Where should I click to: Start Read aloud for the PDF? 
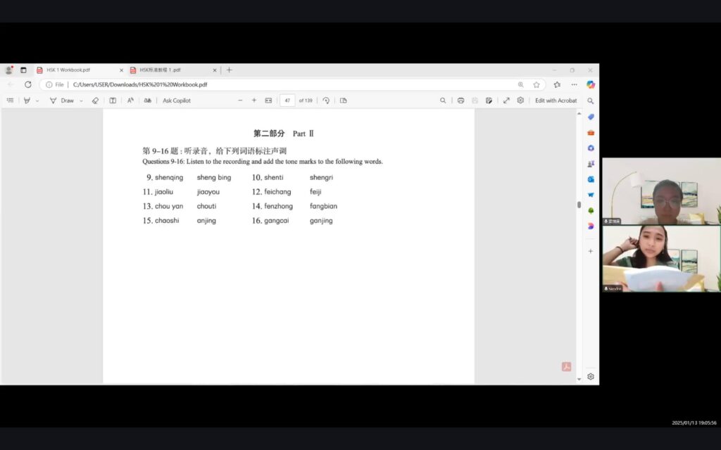pyautogui.click(x=130, y=100)
